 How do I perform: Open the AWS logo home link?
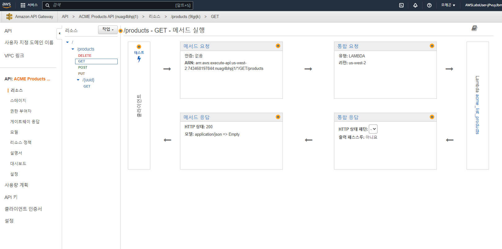tap(7, 5)
